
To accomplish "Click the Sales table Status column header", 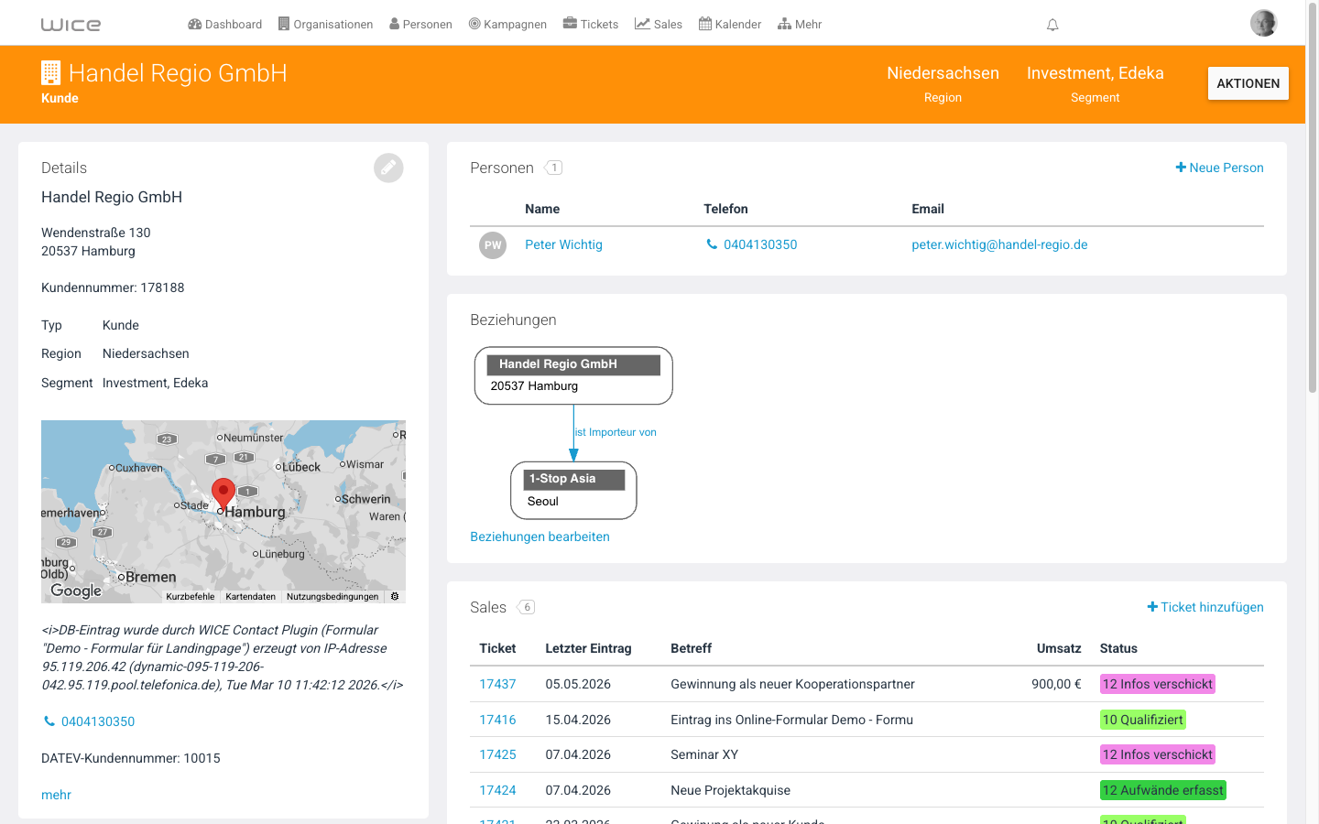I will (x=1118, y=648).
